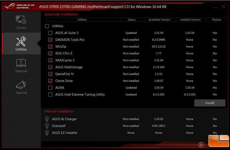Click ASUS AI Charger version 1.05.02
This screenshot has height=150, width=230.
159,119
